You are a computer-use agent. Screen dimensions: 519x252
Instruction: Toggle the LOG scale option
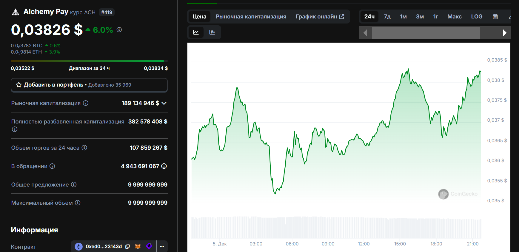click(477, 17)
